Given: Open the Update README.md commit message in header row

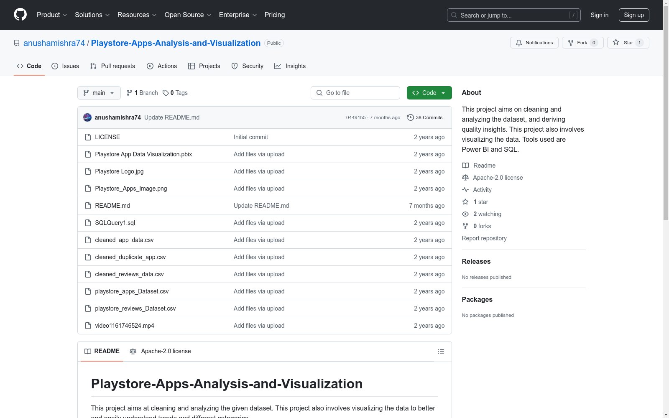Looking at the screenshot, I should coord(172,117).
